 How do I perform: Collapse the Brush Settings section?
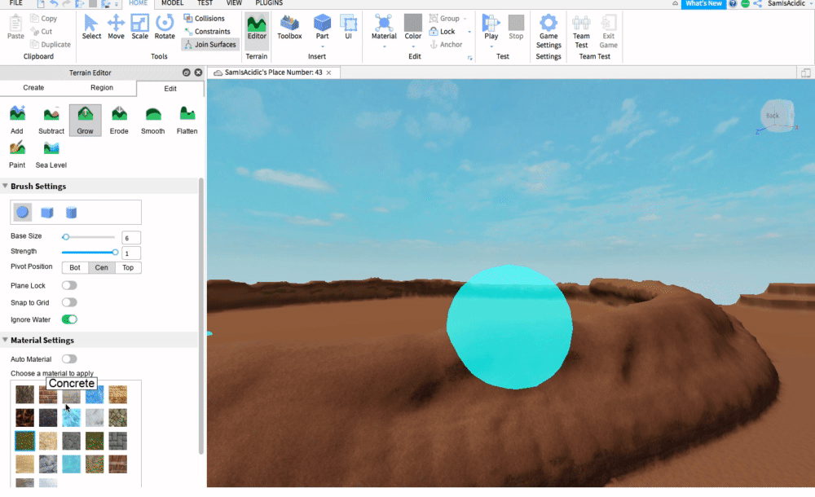[5, 186]
